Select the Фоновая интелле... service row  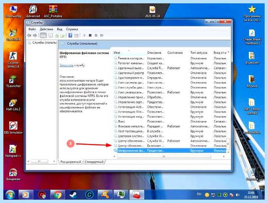pyautogui.click(x=170, y=127)
